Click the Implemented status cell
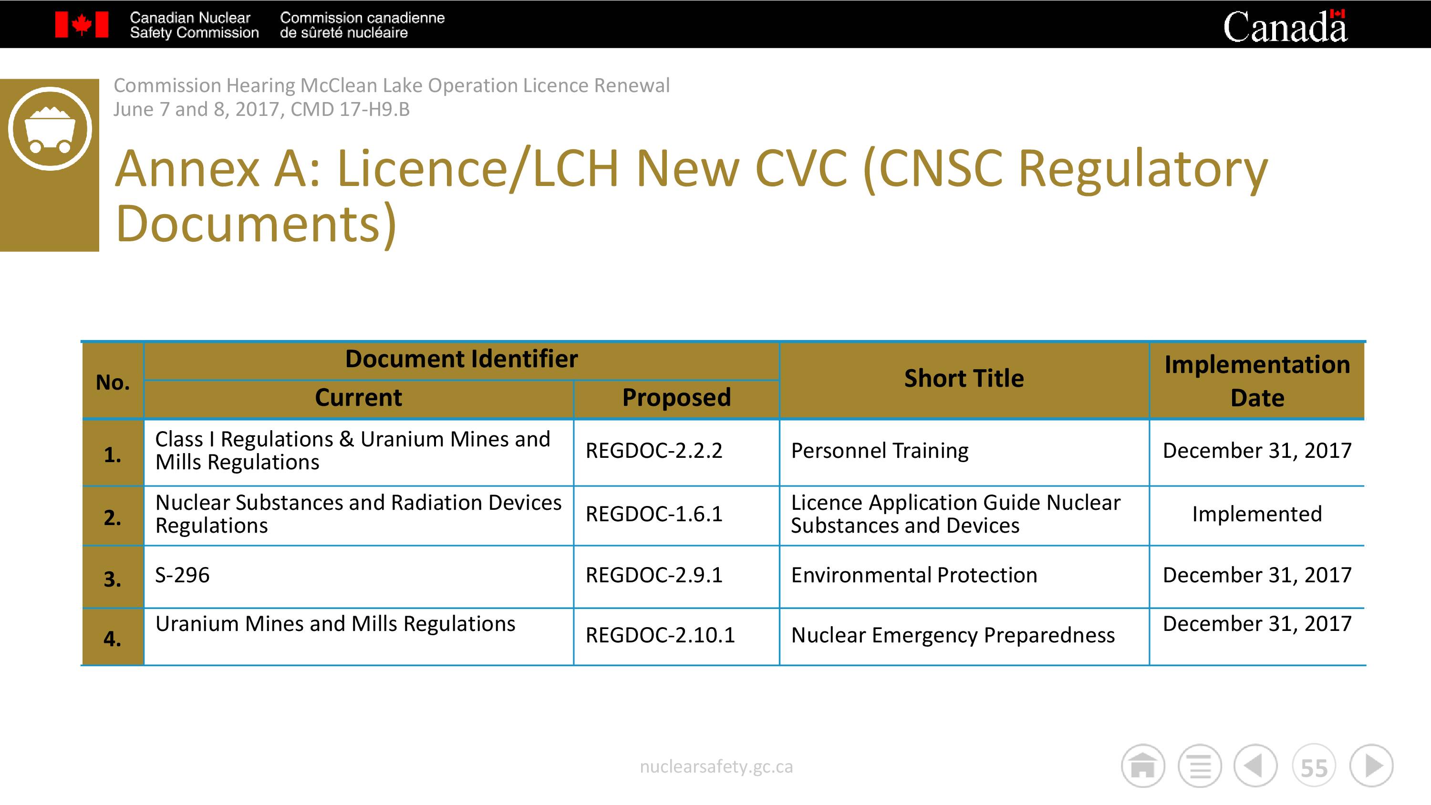Screen dimensions: 1431x805 [x=1257, y=516]
